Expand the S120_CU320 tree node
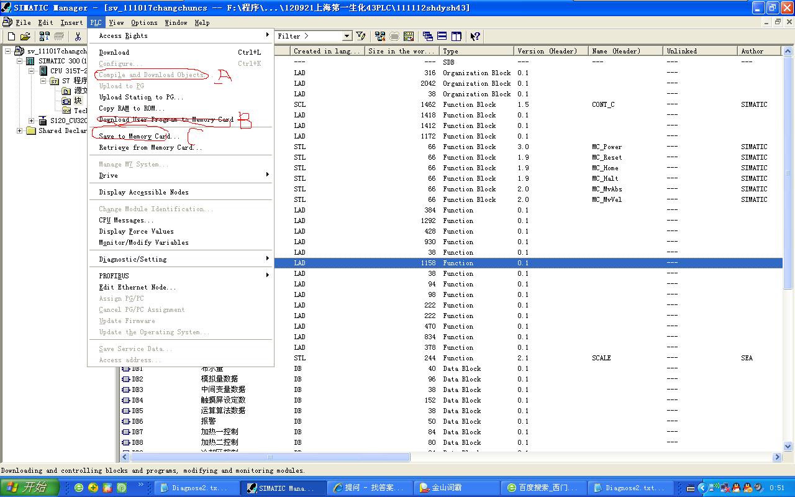 click(x=32, y=121)
